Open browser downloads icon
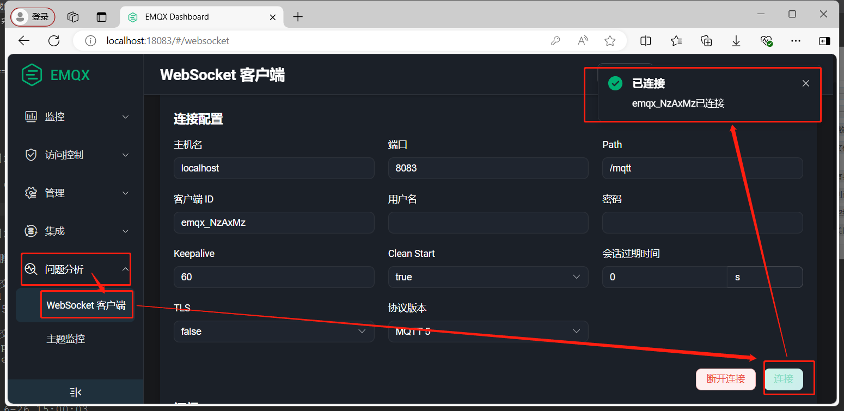 pyautogui.click(x=736, y=41)
